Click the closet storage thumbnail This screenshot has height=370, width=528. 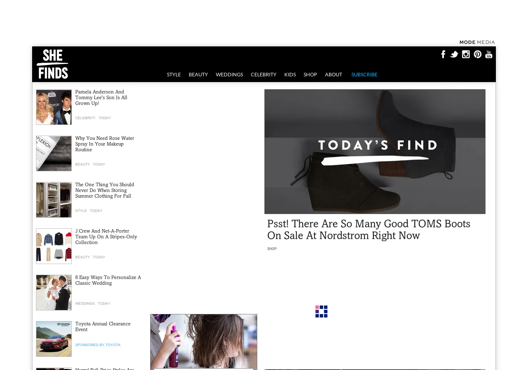pos(54,200)
